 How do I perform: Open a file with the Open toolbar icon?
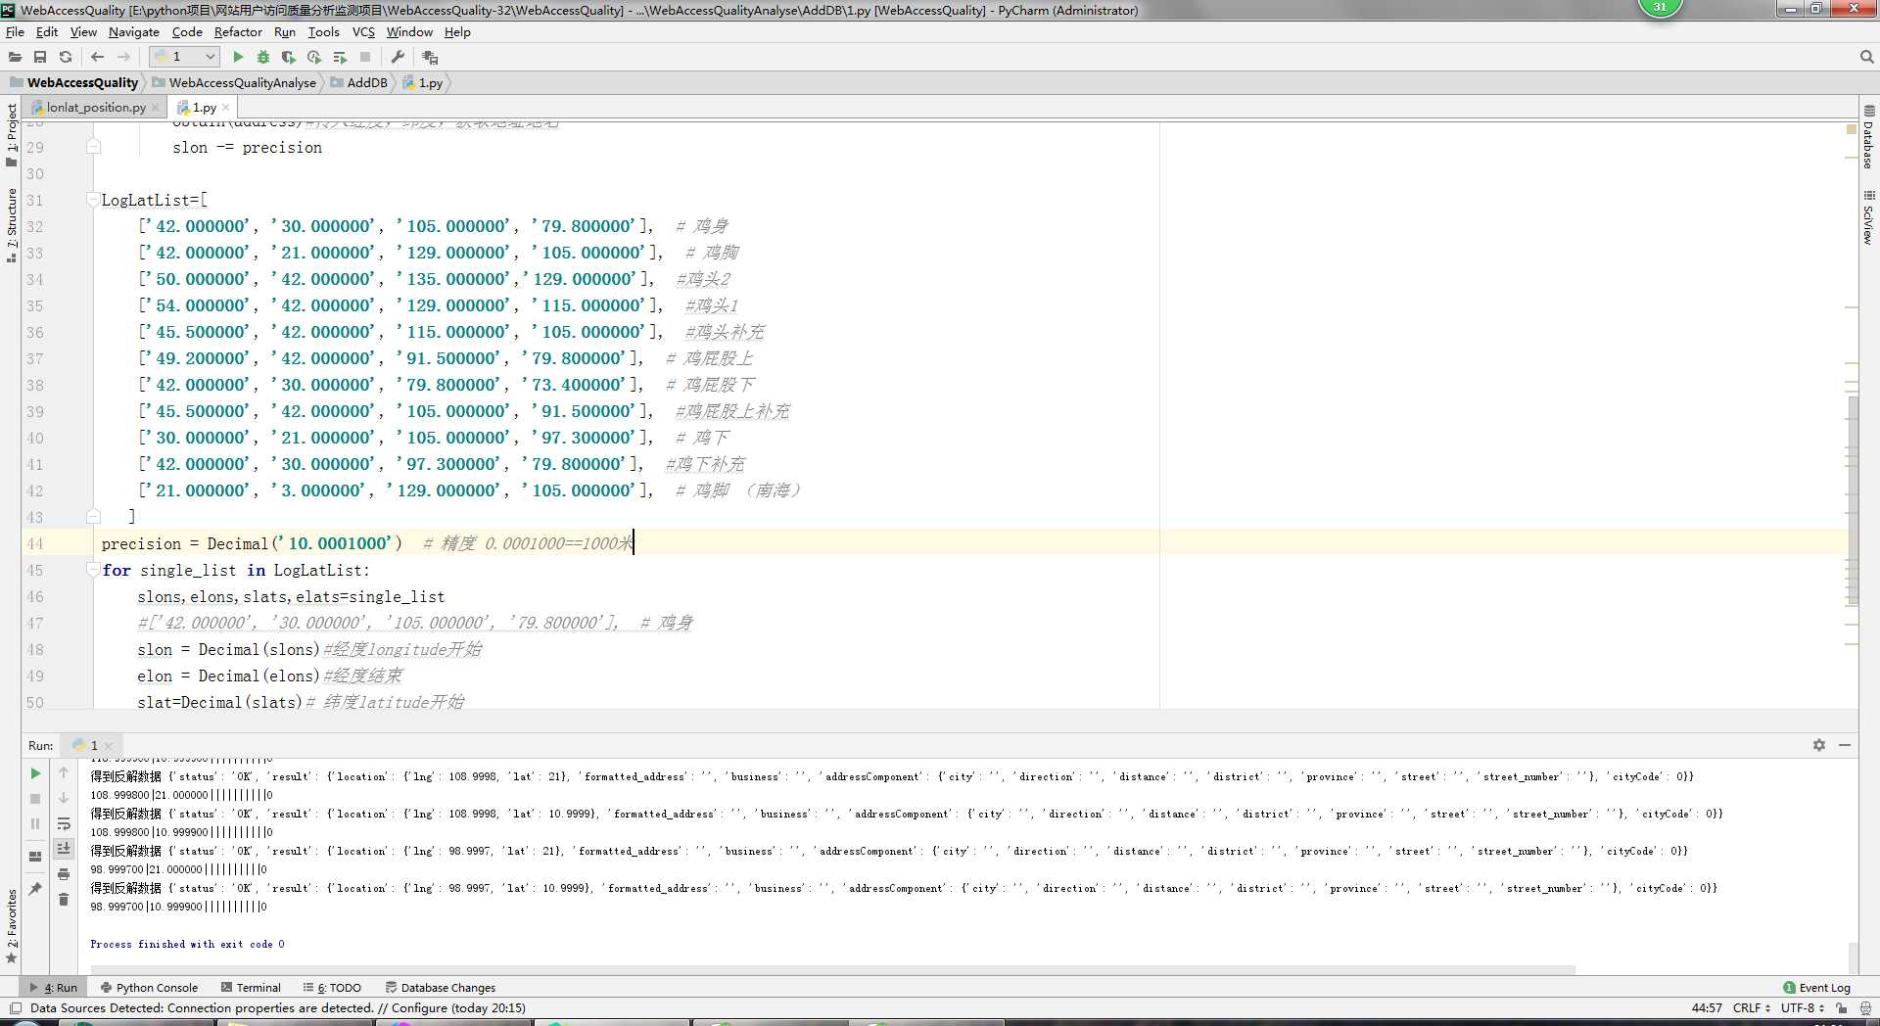coord(15,57)
